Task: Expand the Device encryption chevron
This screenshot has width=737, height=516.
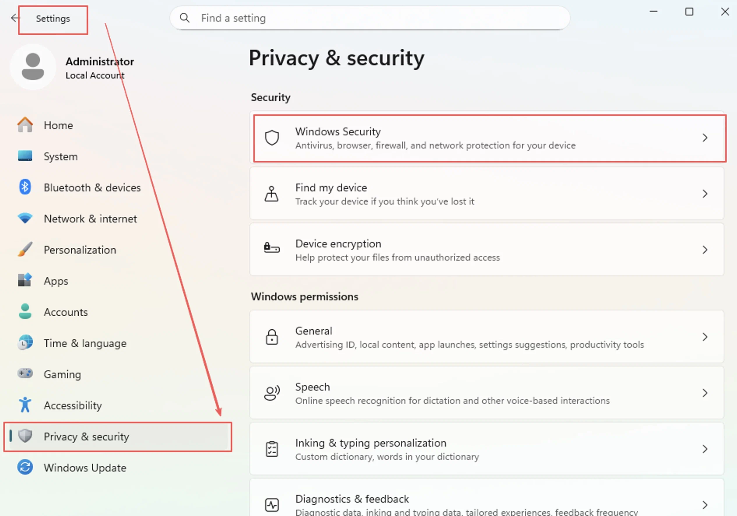Action: [x=705, y=250]
